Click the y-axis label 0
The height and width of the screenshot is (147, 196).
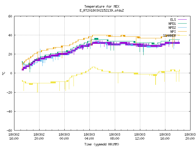pyautogui.click(x=11, y=73)
